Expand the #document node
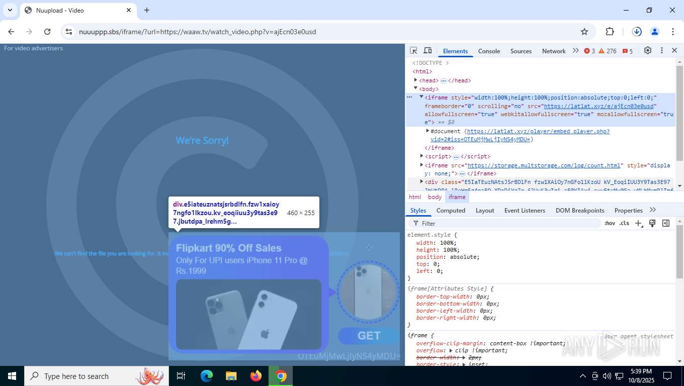Viewport: 684px width, 386px height. coord(427,131)
